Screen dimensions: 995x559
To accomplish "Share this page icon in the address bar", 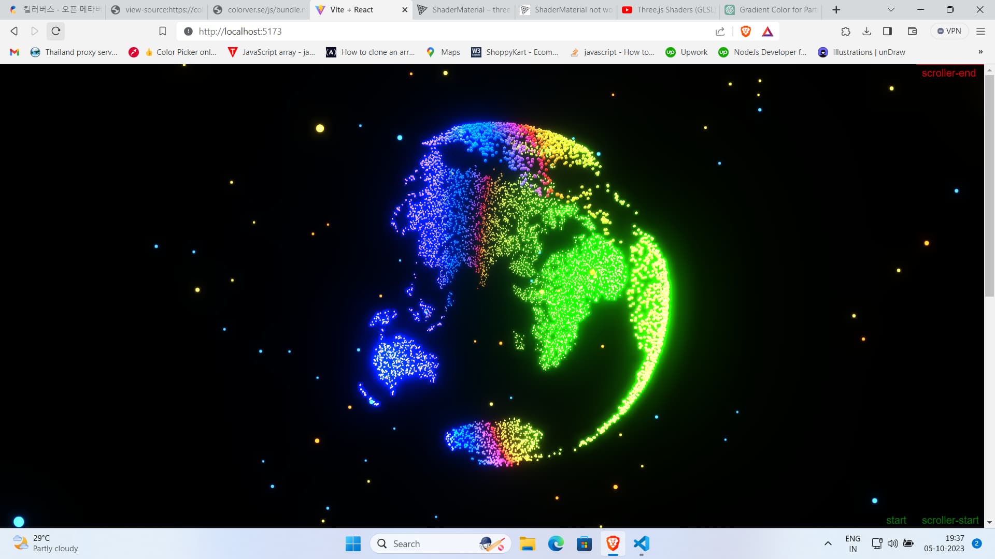I will [x=720, y=32].
